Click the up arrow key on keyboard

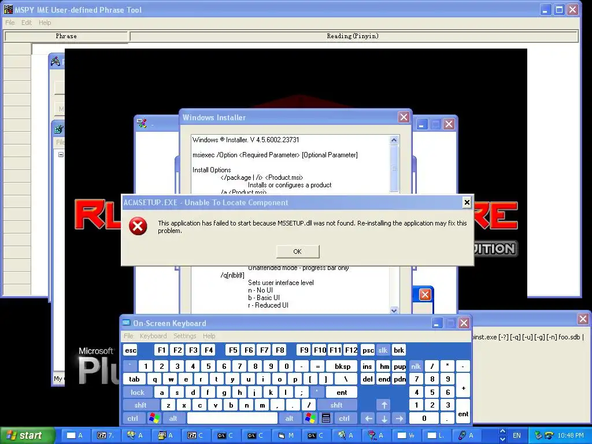click(x=384, y=405)
